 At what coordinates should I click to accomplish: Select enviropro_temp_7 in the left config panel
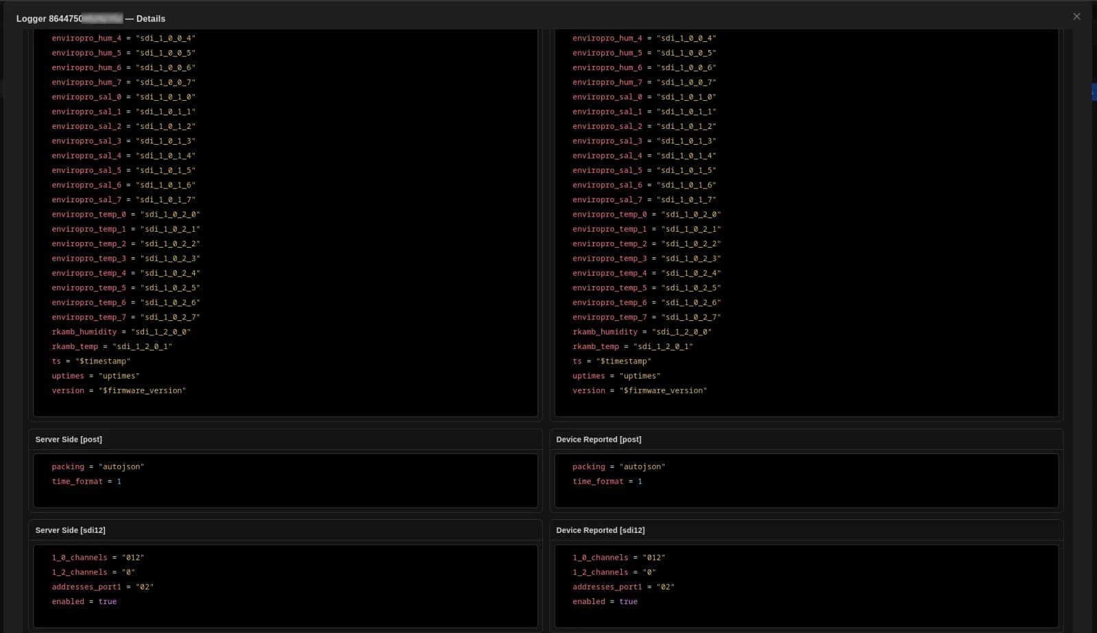(x=126, y=318)
